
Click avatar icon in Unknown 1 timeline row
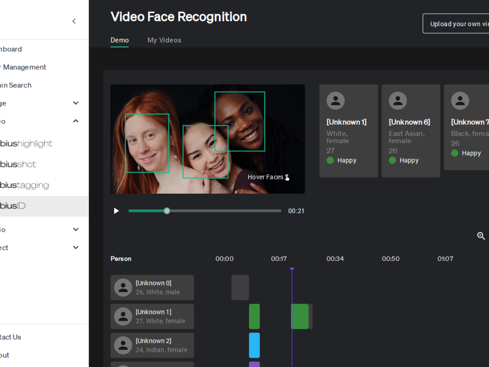tap(123, 316)
